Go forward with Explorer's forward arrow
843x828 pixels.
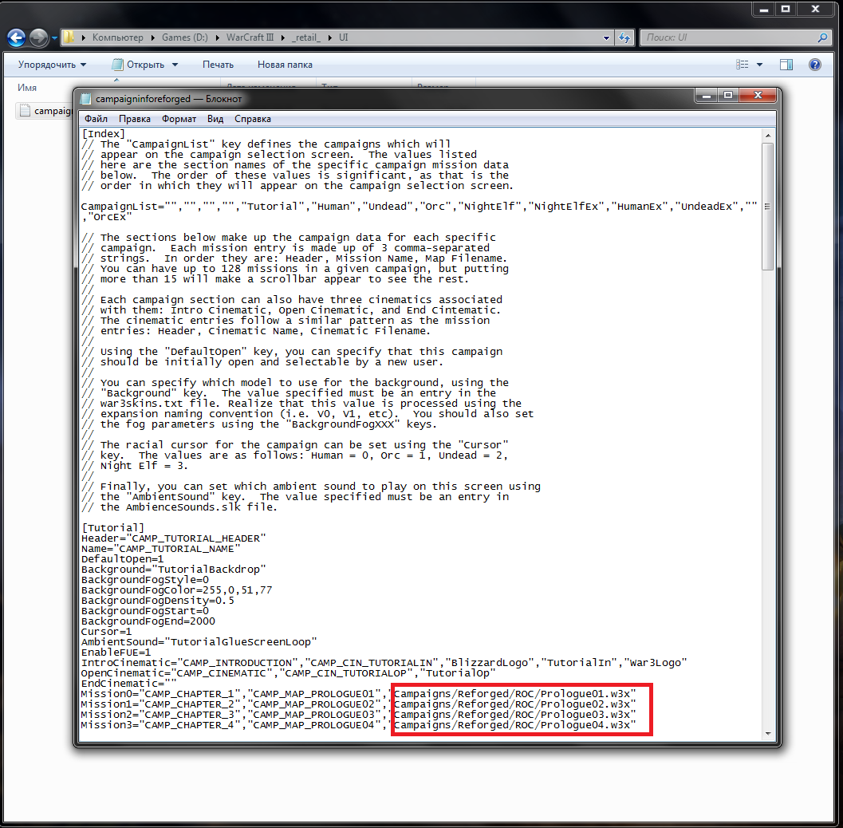click(39, 37)
